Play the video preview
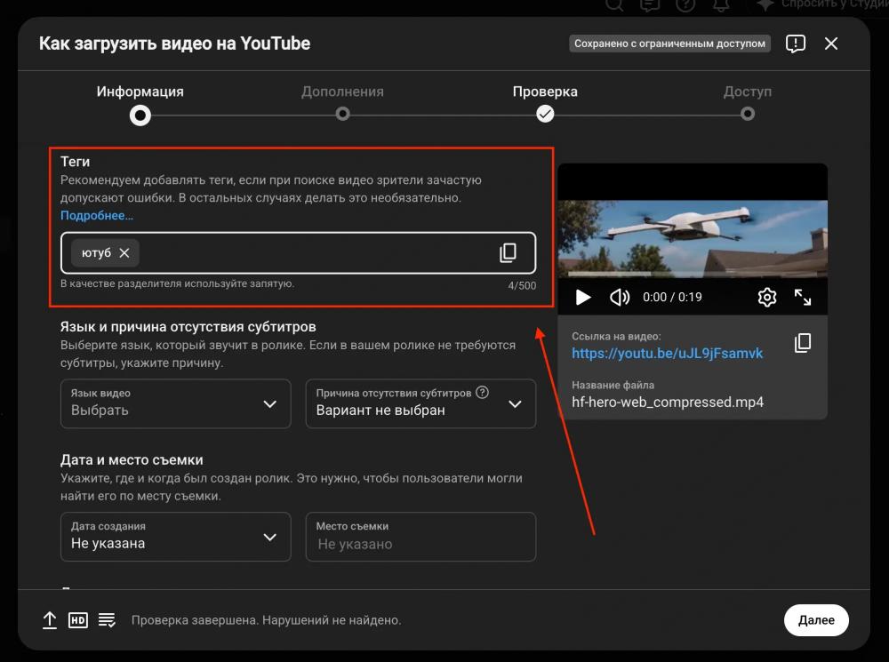Viewport: 889px width, 662px height. coord(583,297)
